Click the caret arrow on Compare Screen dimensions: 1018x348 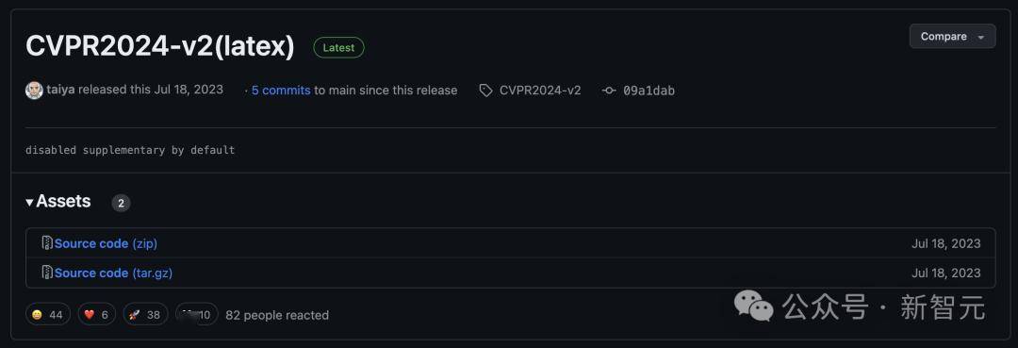[981, 37]
